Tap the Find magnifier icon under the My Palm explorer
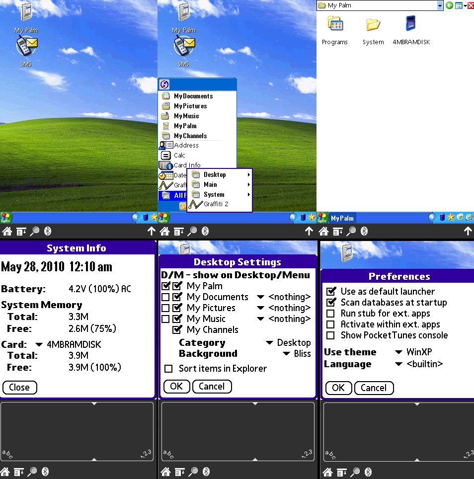 pyautogui.click(x=351, y=231)
